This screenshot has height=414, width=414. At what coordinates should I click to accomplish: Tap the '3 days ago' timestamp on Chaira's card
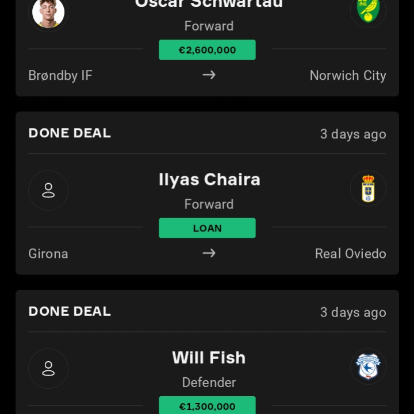pyautogui.click(x=353, y=134)
